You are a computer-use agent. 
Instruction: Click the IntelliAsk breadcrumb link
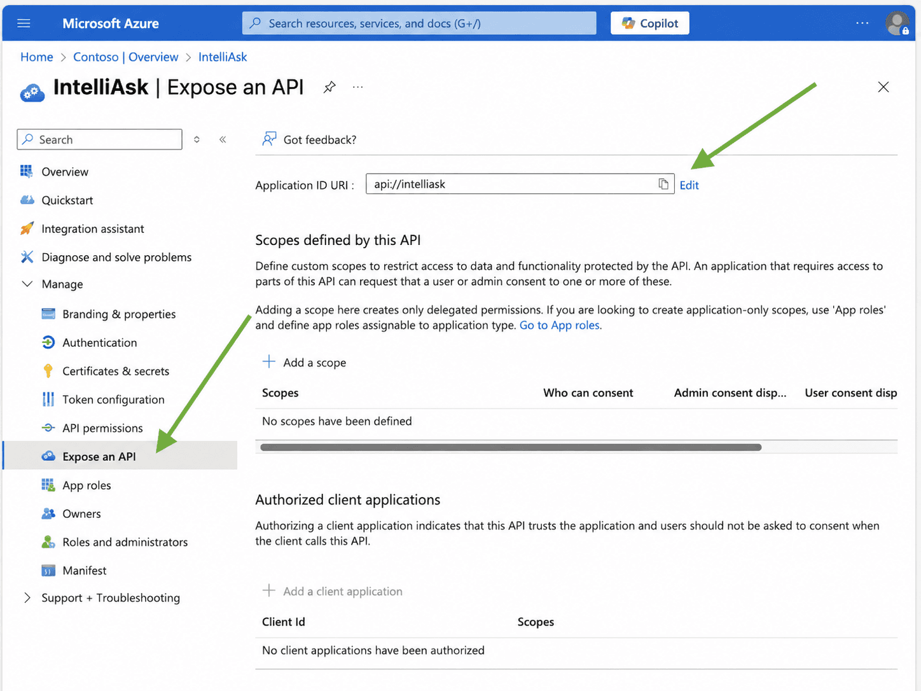point(223,57)
